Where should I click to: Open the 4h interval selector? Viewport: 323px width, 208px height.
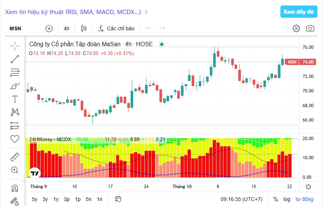point(66,28)
